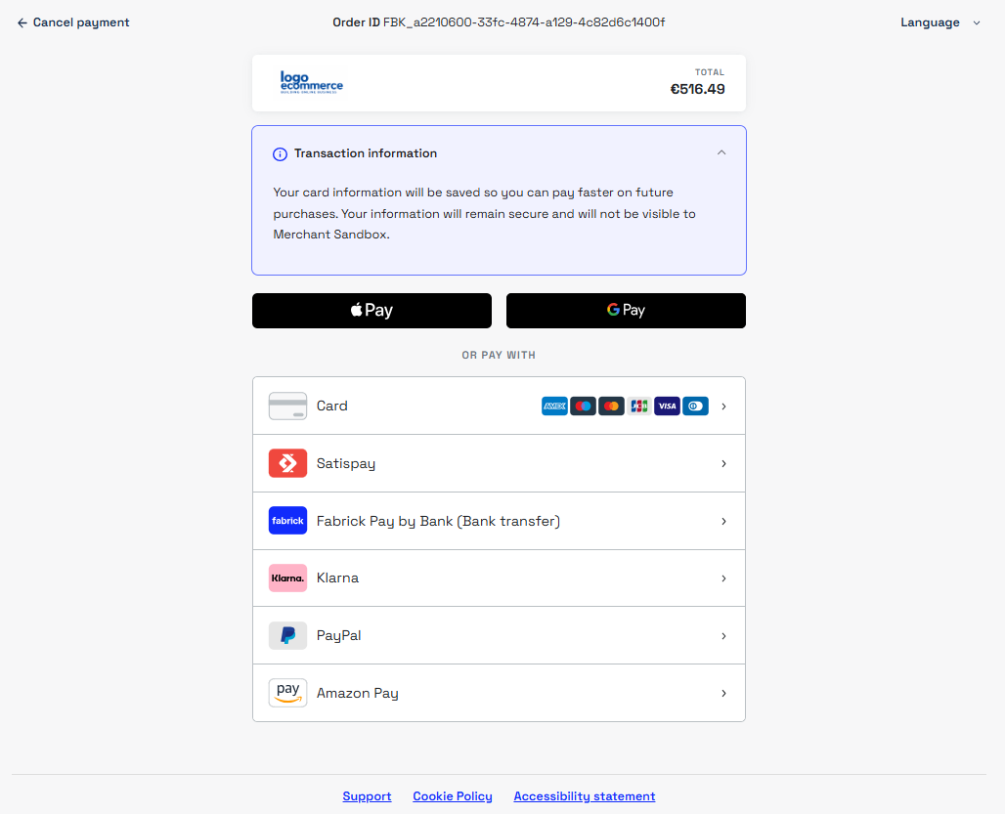Screen dimensions: 1005x814
Task: Choose the Klarna payment method label
Action: coord(338,578)
